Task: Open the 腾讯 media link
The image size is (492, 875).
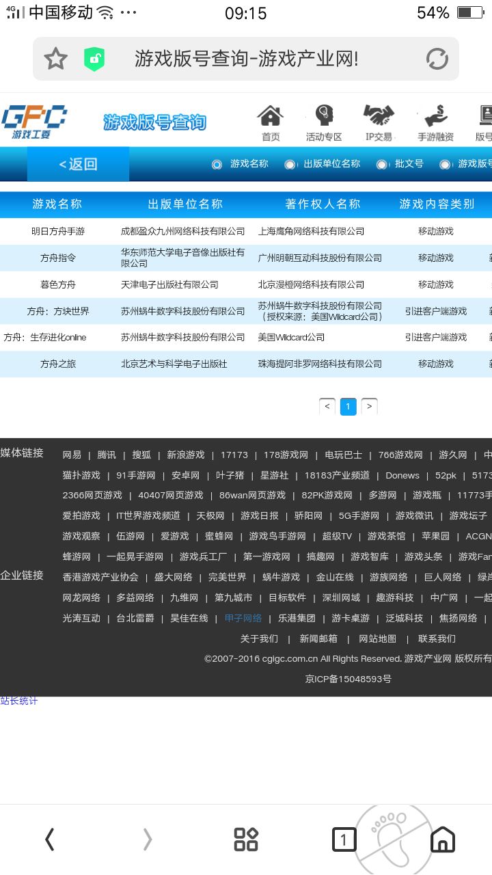Action: pos(107,455)
